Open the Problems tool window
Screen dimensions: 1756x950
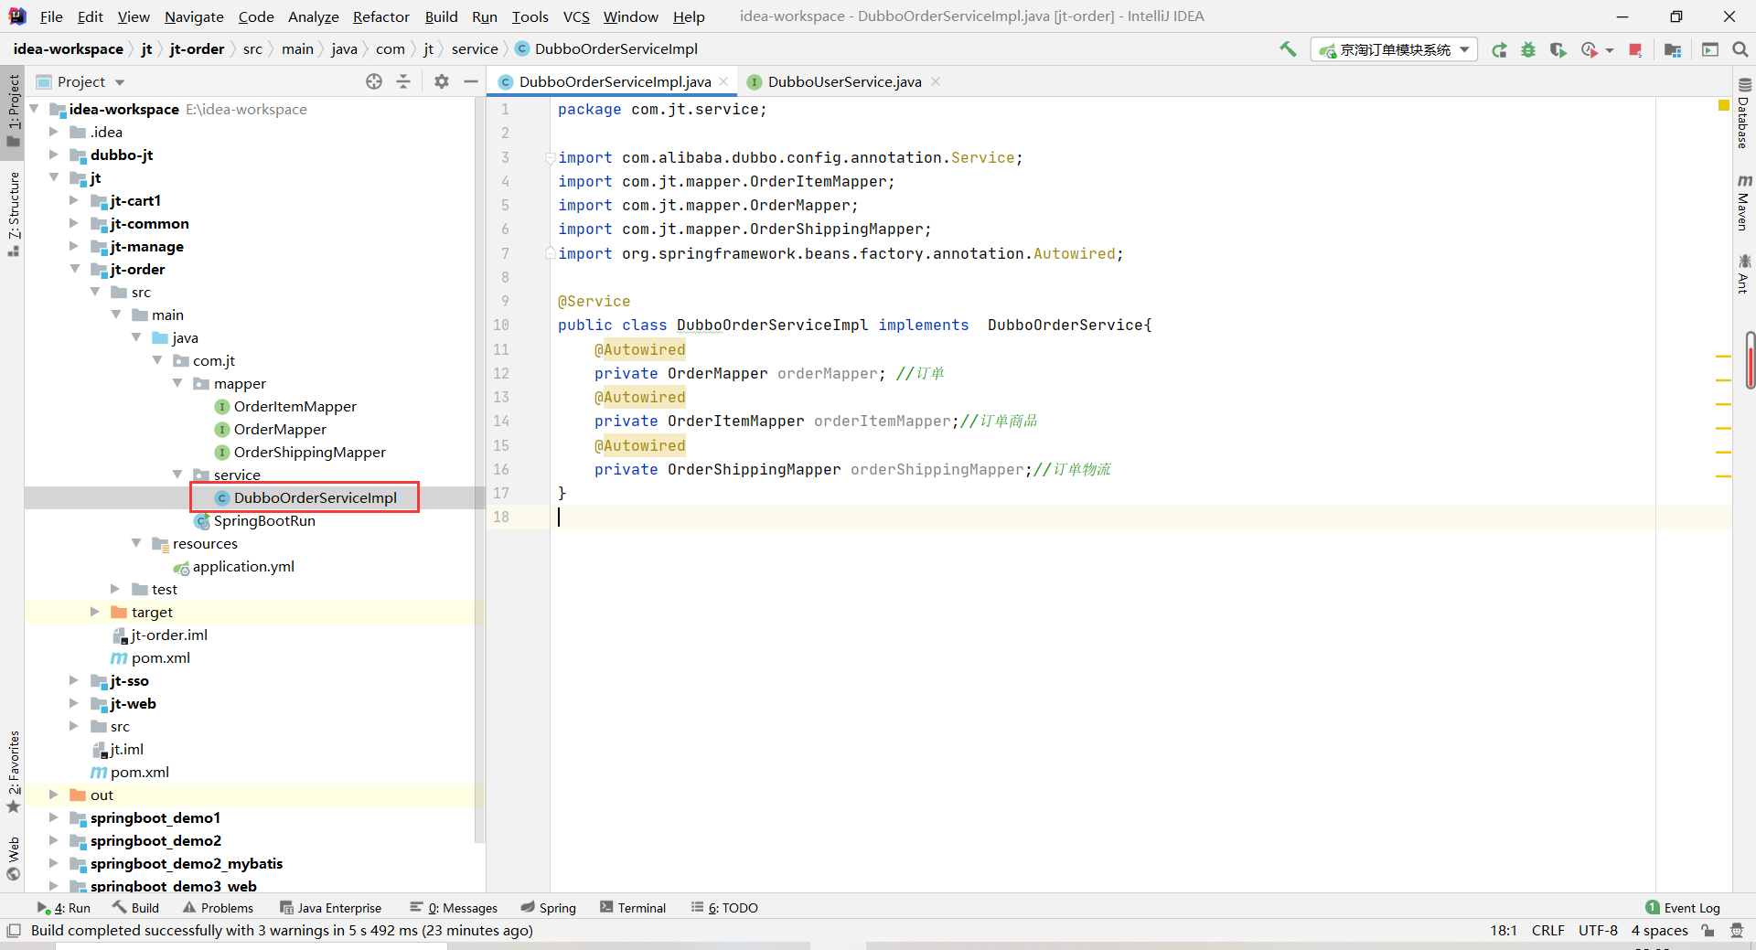(x=218, y=908)
